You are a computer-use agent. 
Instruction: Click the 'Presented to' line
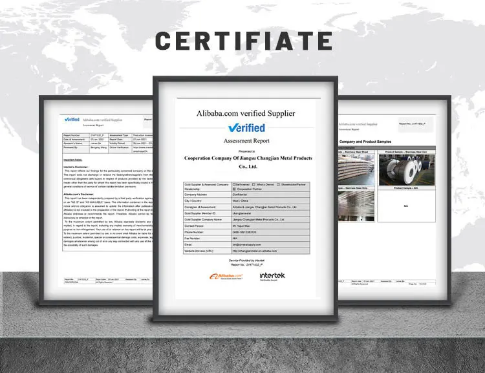[x=246, y=151]
